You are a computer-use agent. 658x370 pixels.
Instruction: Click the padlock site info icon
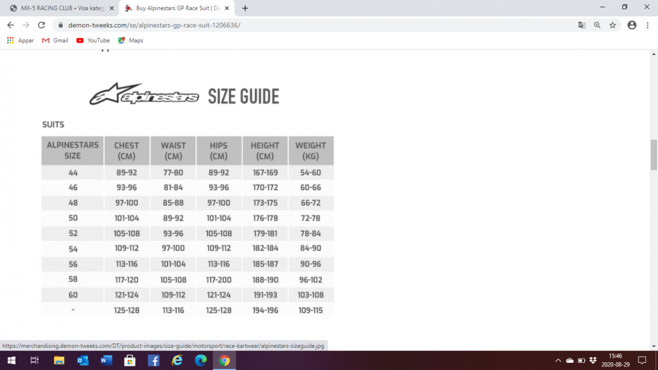pyautogui.click(x=60, y=25)
